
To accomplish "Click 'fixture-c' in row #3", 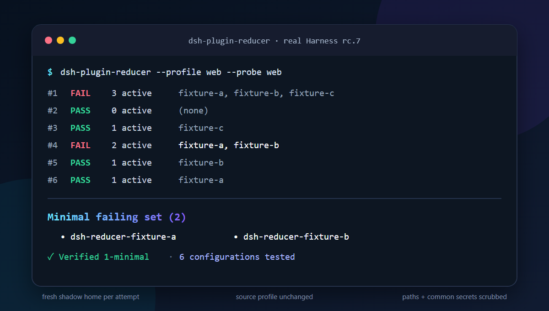I will [201, 128].
